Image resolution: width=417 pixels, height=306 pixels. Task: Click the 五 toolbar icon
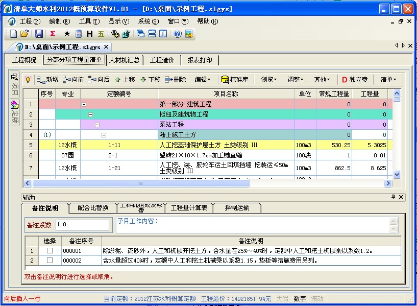tap(101, 34)
